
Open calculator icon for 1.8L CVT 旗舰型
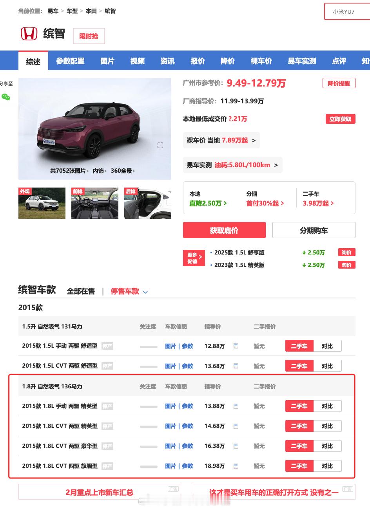(x=236, y=466)
